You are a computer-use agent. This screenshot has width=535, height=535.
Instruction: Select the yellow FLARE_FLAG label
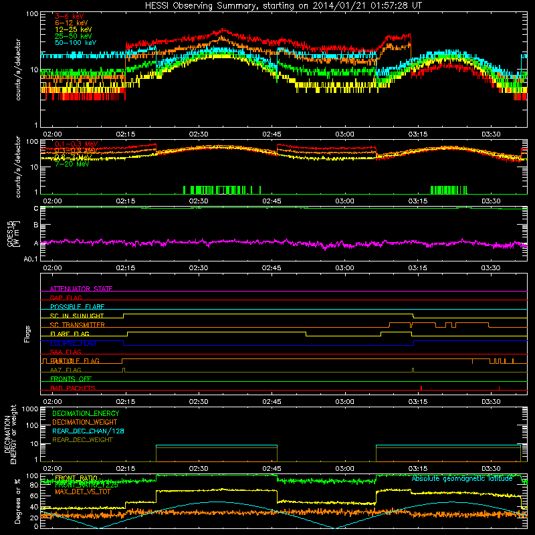click(70, 334)
